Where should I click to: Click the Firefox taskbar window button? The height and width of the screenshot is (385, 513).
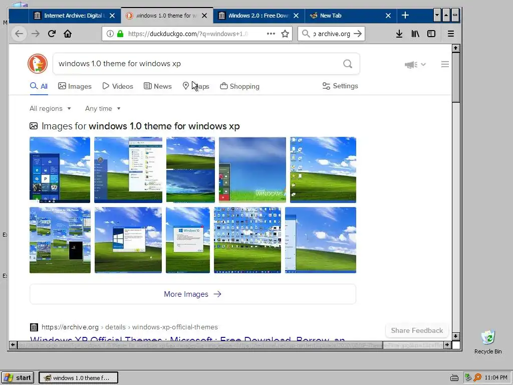(x=79, y=377)
